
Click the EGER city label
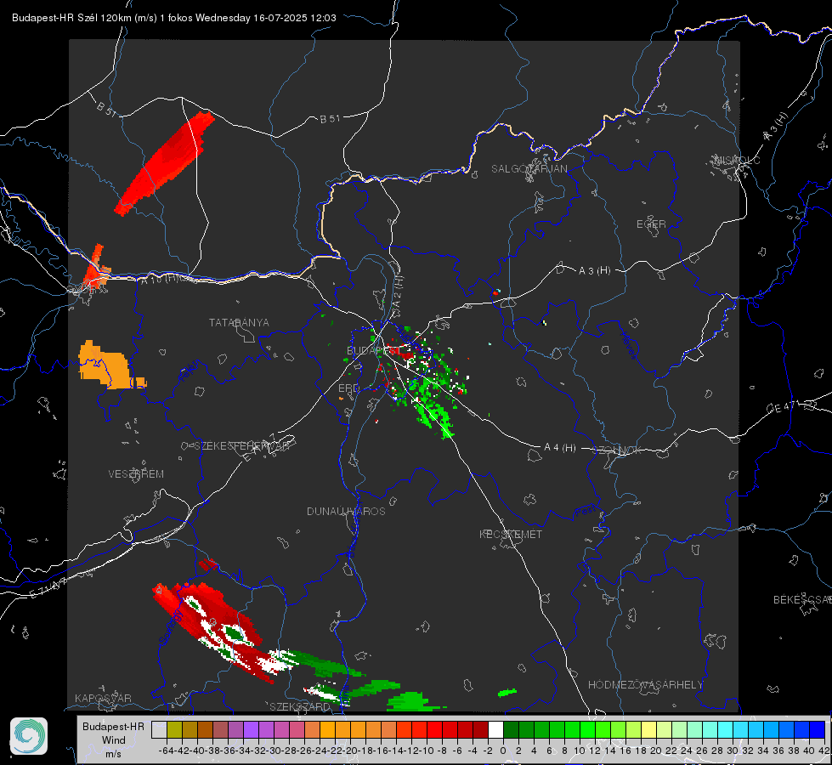point(651,224)
